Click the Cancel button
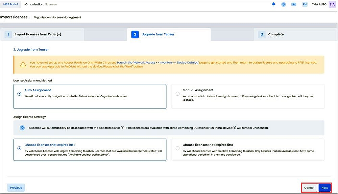This screenshot has height=194, width=338. pyautogui.click(x=309, y=188)
